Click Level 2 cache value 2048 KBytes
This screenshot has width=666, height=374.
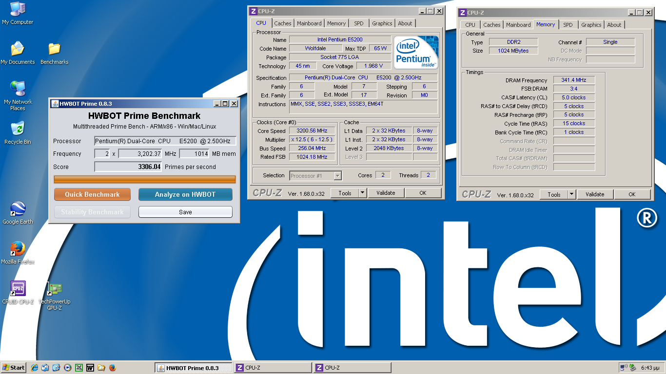pyautogui.click(x=389, y=148)
